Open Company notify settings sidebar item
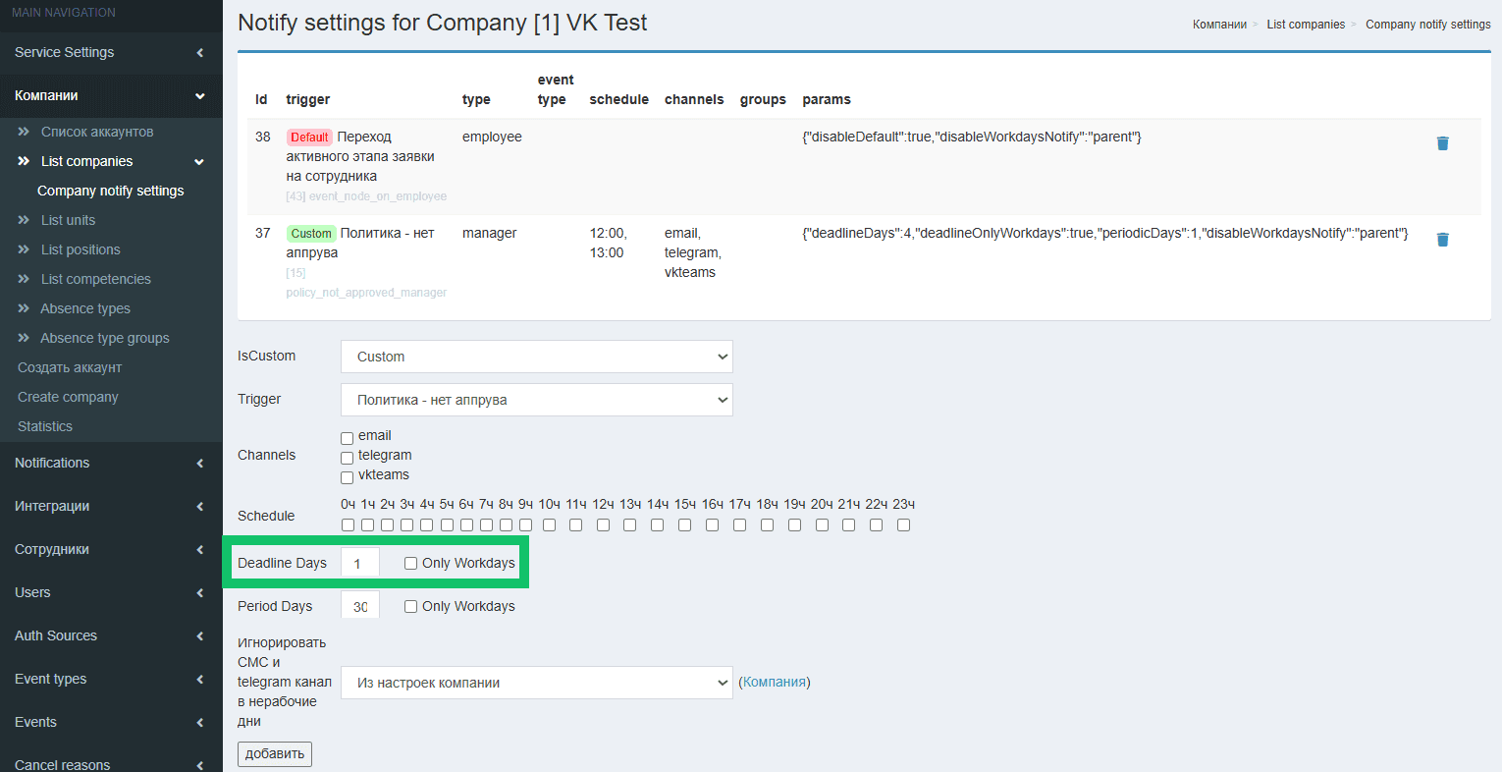Screen dimensions: 1502x772 (111, 191)
